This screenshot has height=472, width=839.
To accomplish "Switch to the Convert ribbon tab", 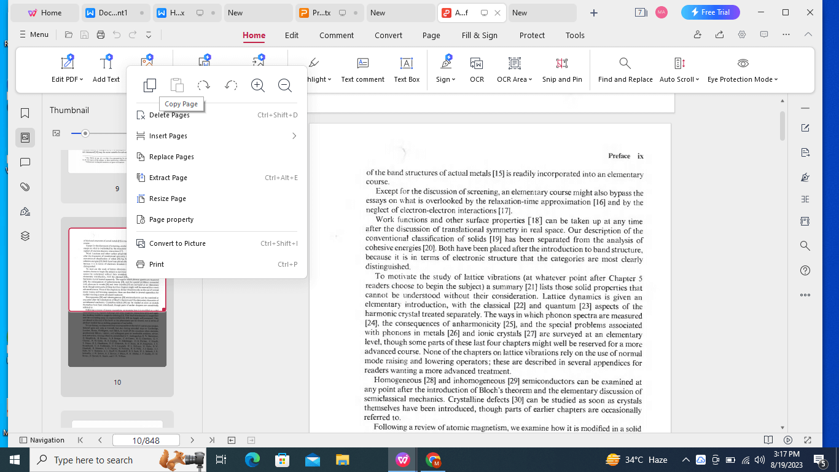I will tap(388, 36).
